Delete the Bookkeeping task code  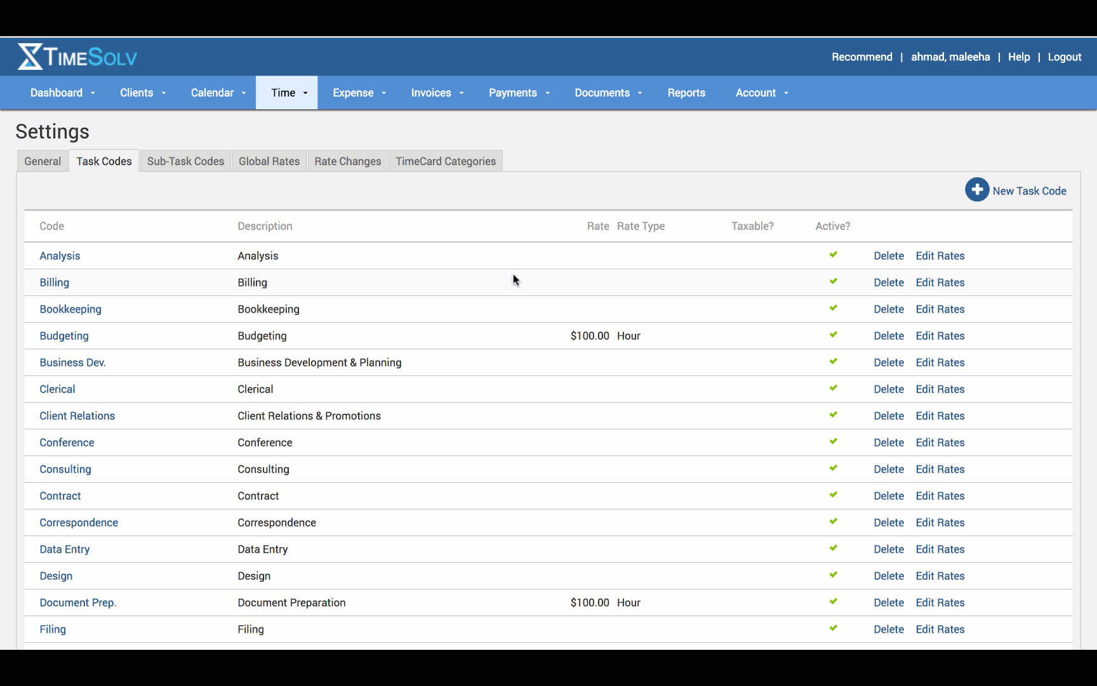click(x=888, y=309)
